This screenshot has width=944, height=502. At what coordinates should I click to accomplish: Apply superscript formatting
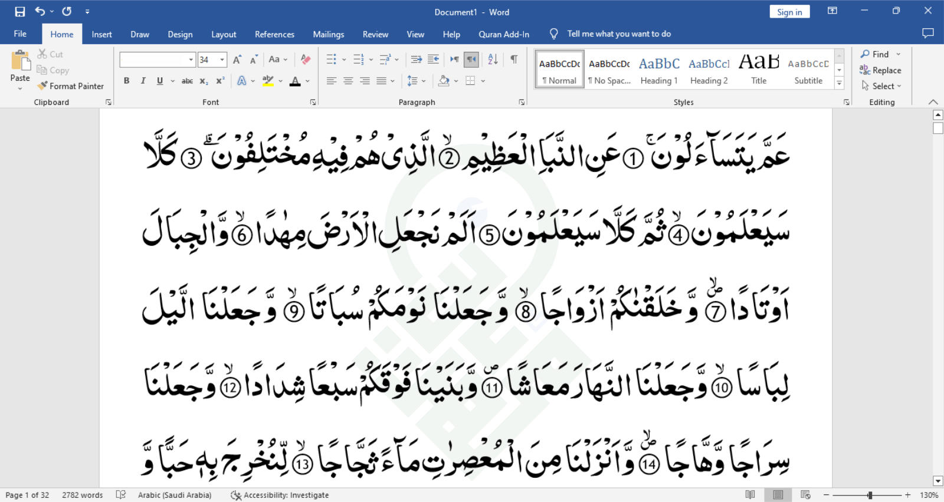pyautogui.click(x=220, y=81)
